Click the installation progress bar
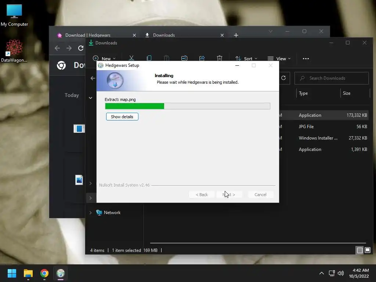 coord(188,106)
